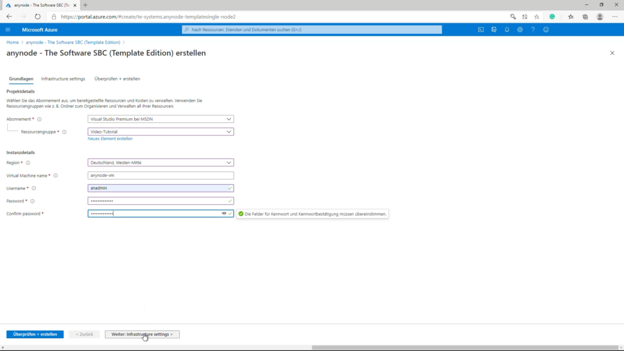The image size is (624, 351).
Task: Click the browser back arrow
Action: click(x=9, y=16)
